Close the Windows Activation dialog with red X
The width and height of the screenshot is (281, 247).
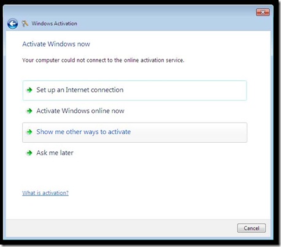pyautogui.click(x=263, y=12)
